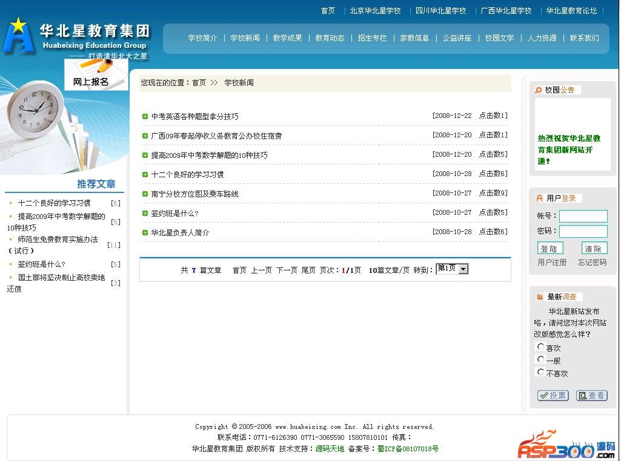Open 招生专栏 in the navigation bar

(372, 38)
